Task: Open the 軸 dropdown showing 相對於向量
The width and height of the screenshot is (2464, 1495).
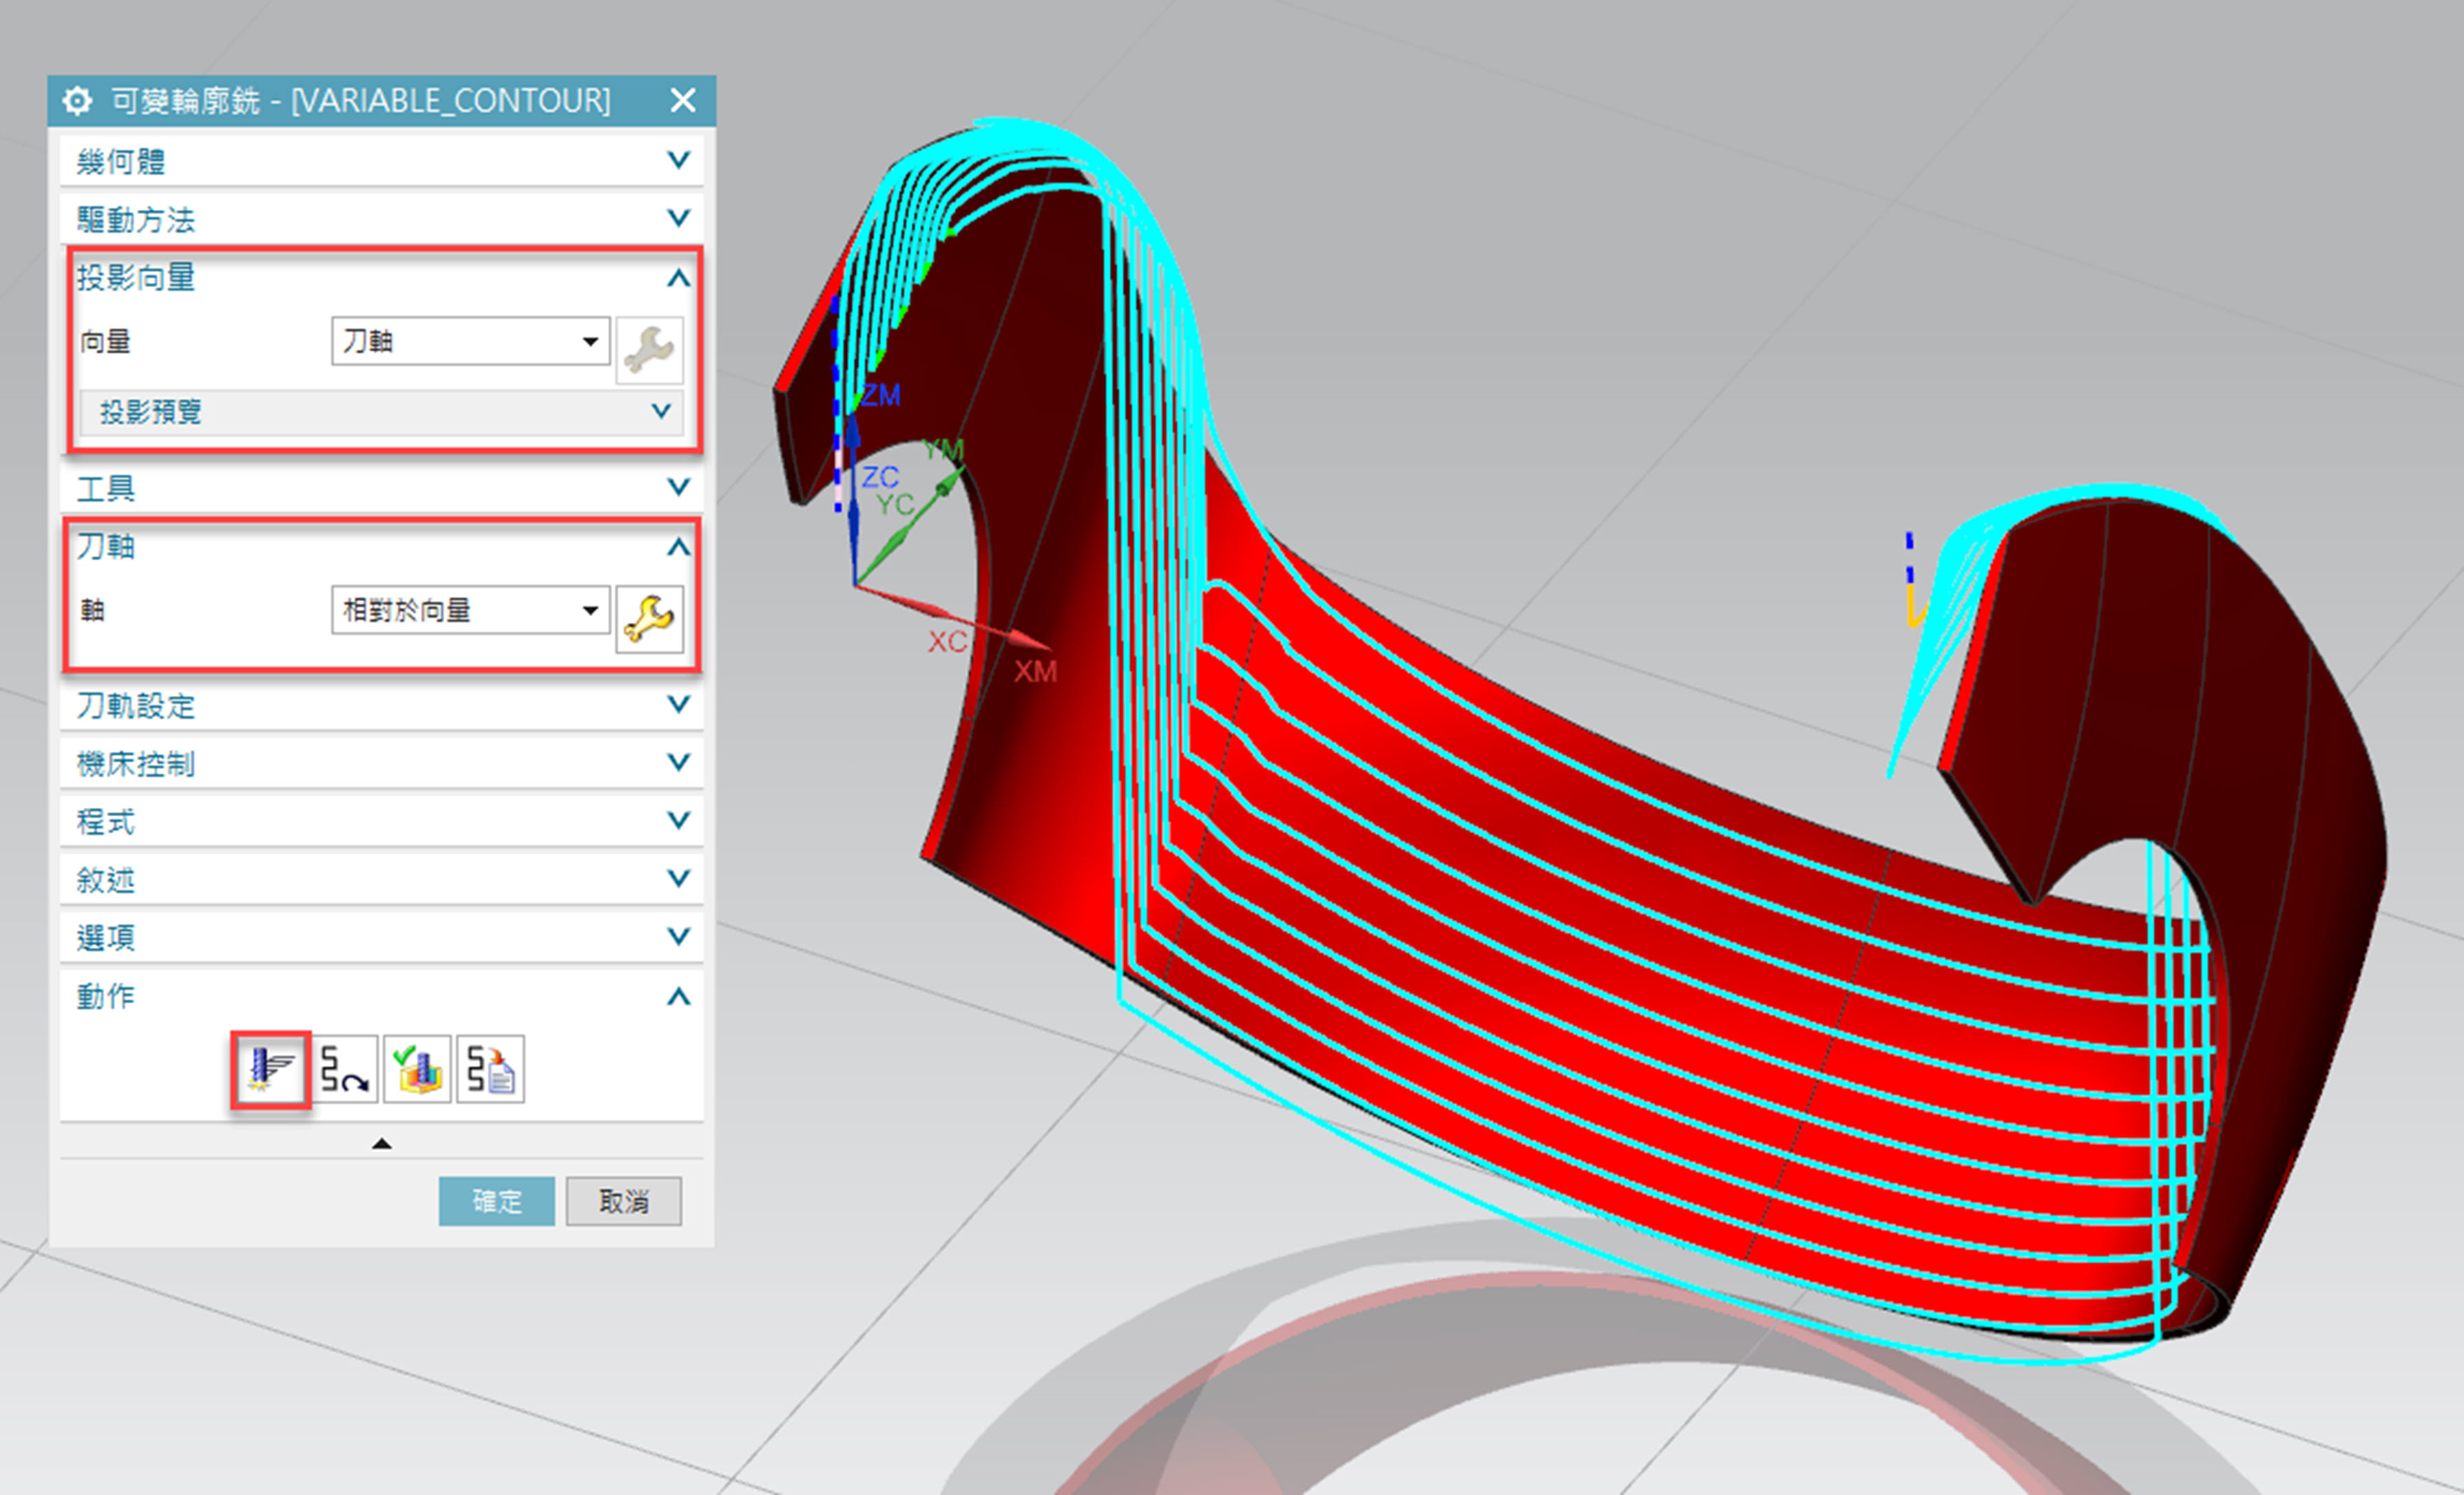Action: [x=471, y=610]
